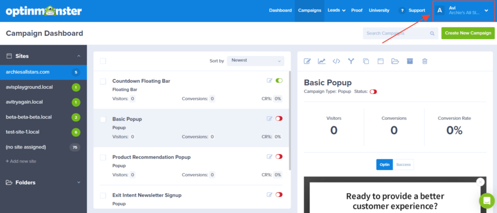This screenshot has height=213, width=497.
Task: Archive campaign using the archive box icon
Action: click(410, 61)
